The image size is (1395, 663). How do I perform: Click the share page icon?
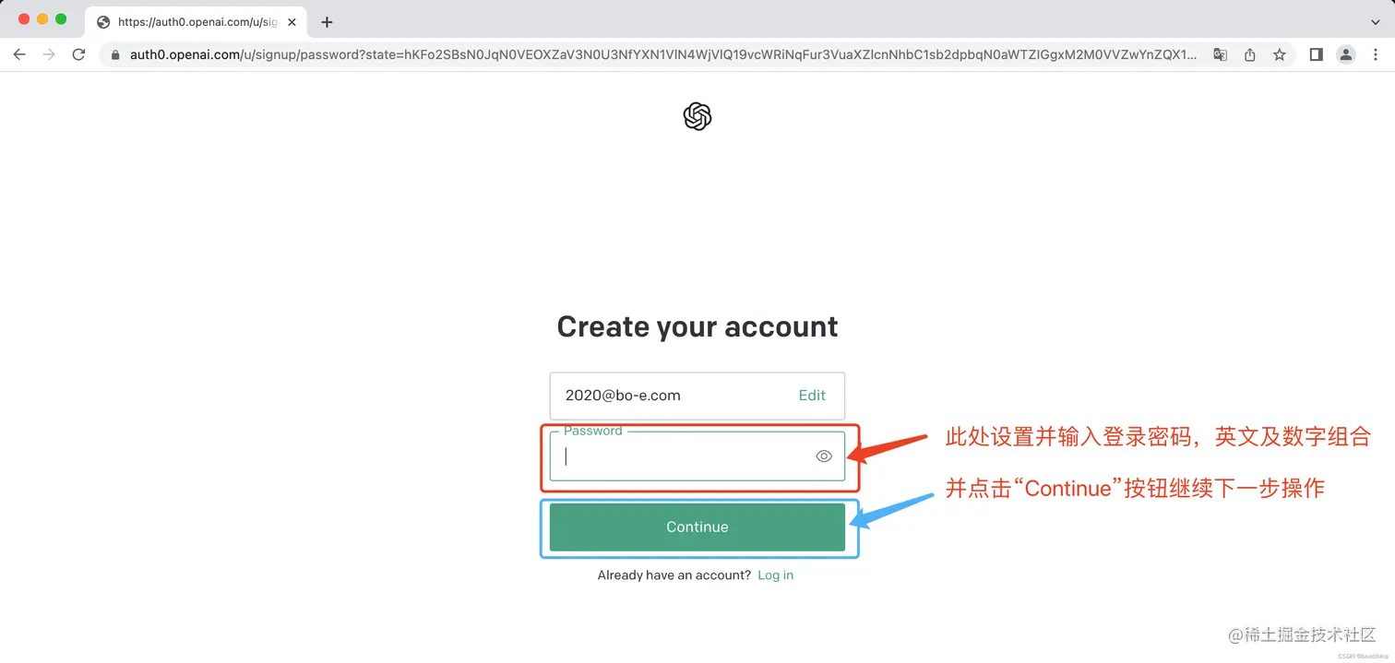[x=1249, y=54]
